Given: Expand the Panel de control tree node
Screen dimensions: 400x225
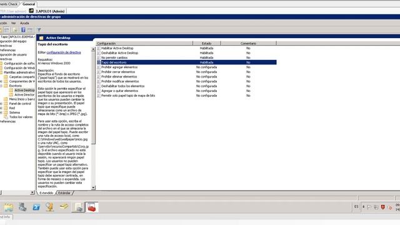Looking at the screenshot, I should click(1, 104).
